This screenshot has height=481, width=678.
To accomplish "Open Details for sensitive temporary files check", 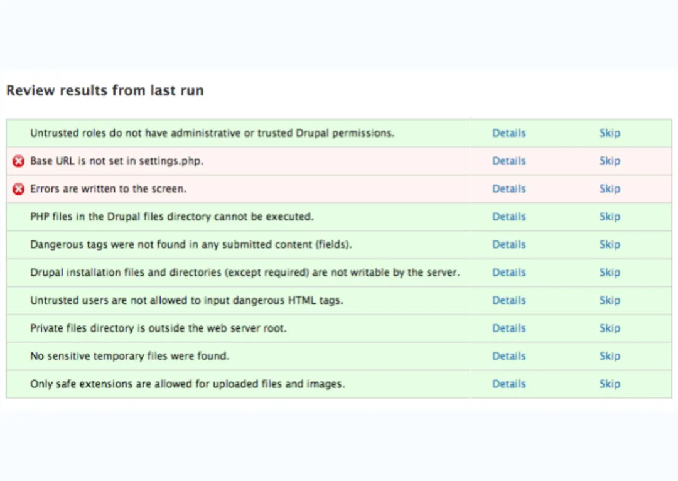I will (x=508, y=356).
